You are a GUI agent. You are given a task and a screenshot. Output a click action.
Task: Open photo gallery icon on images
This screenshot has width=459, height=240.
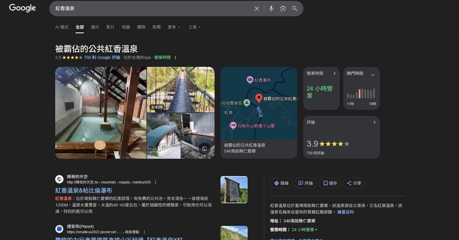click(204, 149)
